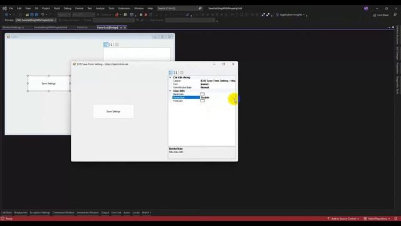Open the Breakpoints tab at bottom

click(21, 213)
